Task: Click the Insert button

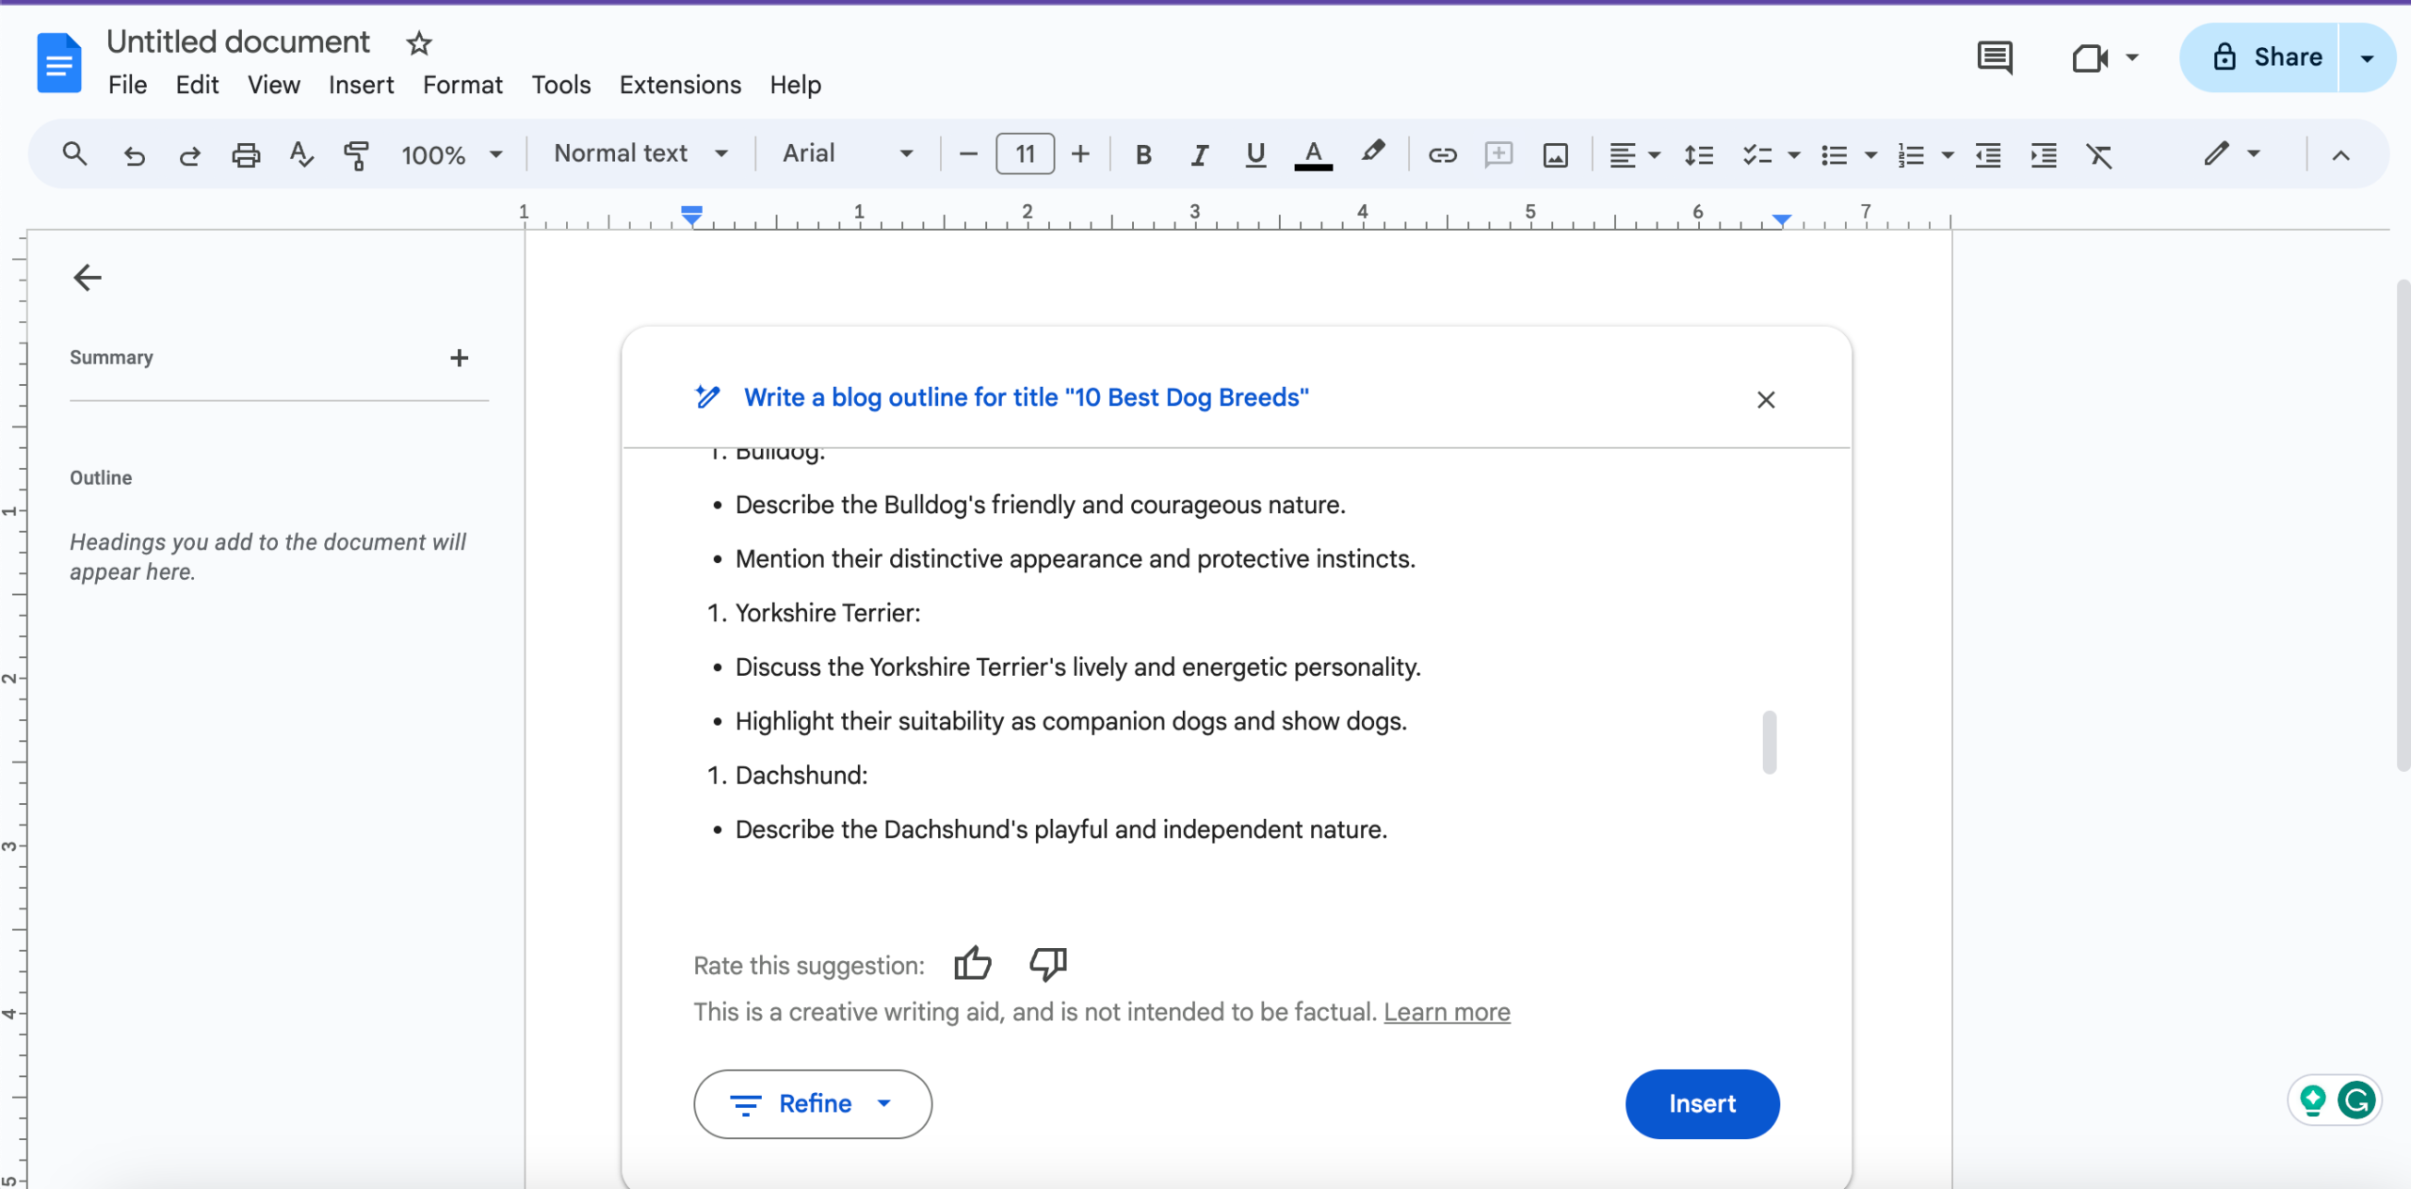Action: pos(1702,1103)
